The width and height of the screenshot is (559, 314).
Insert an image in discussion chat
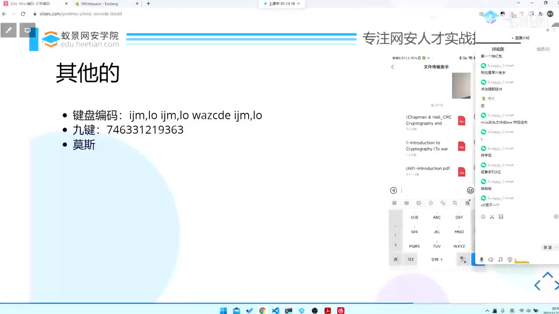501,217
